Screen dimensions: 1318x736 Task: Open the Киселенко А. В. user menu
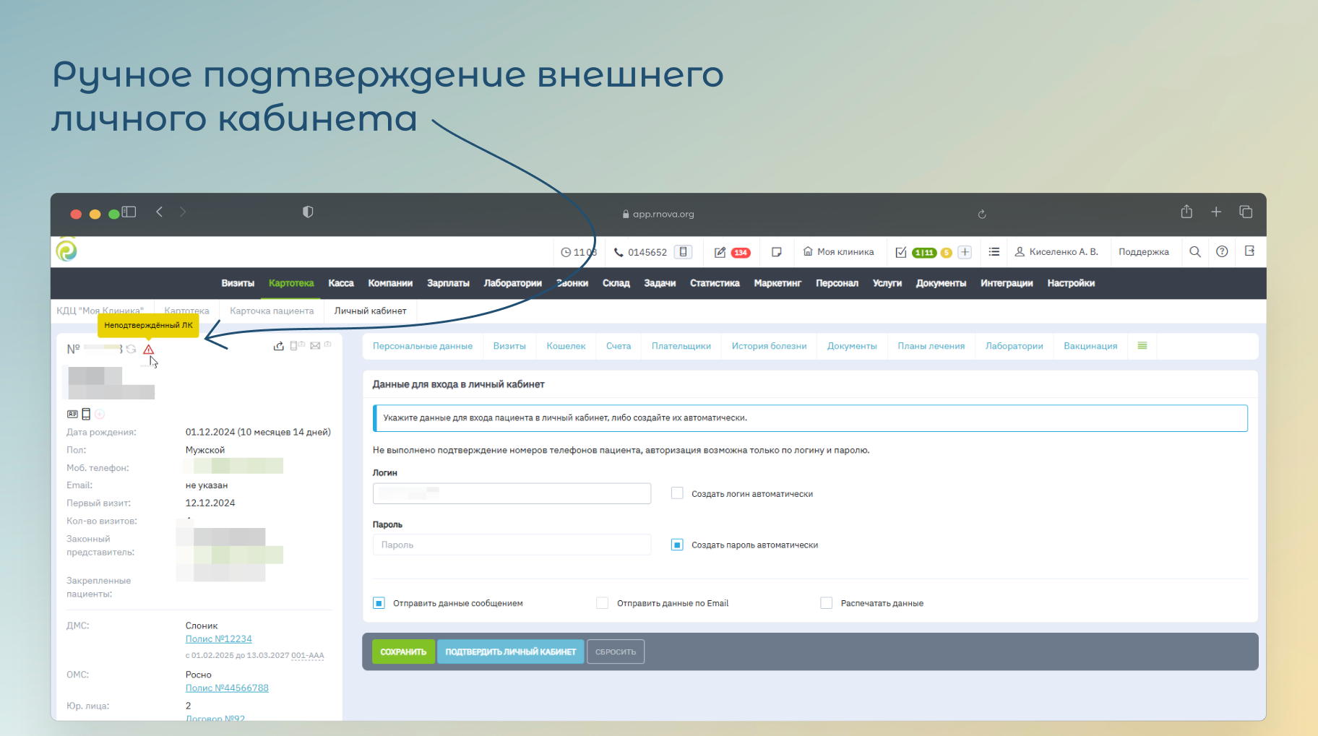[x=1056, y=252]
